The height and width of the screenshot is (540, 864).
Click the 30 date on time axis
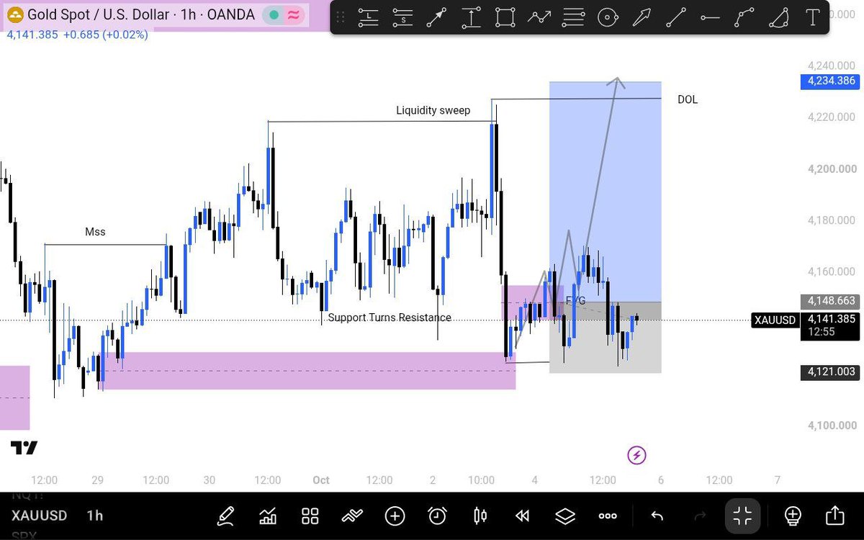pyautogui.click(x=210, y=480)
